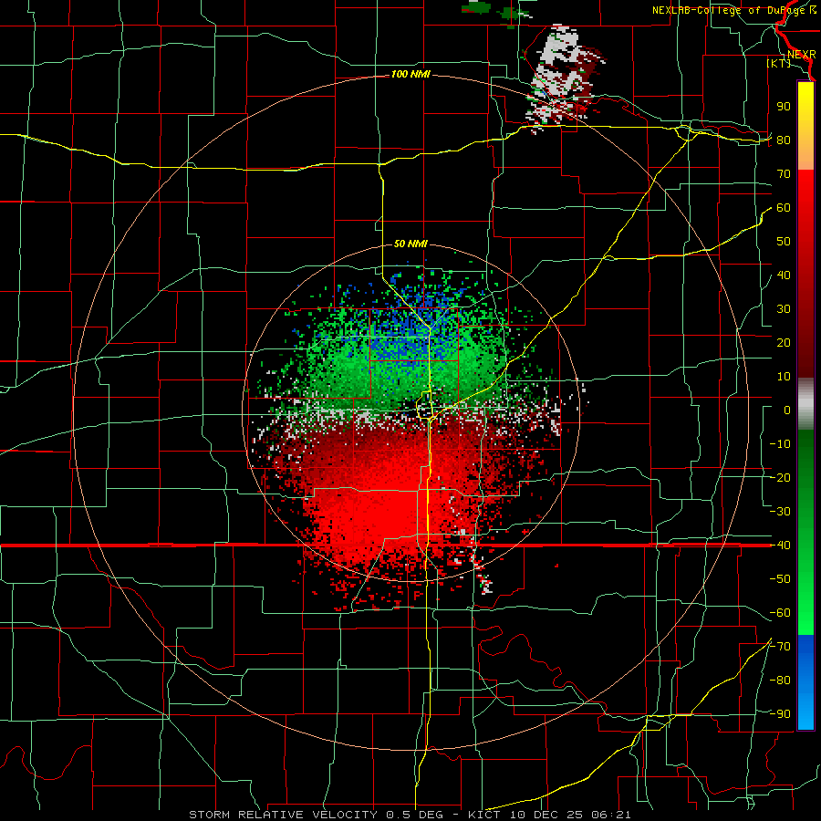Click the -10 knot scale label
This screenshot has height=821, width=821.
click(x=780, y=444)
